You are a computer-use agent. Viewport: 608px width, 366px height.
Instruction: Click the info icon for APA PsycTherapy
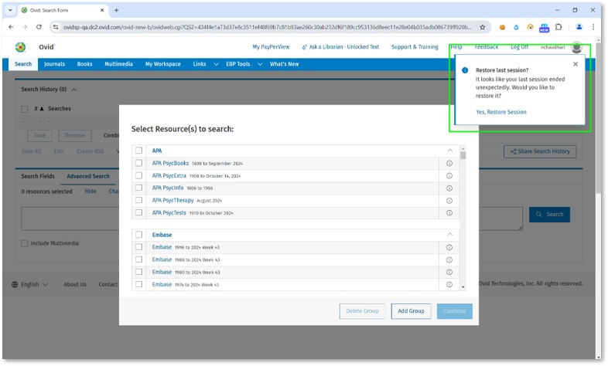pyautogui.click(x=449, y=201)
